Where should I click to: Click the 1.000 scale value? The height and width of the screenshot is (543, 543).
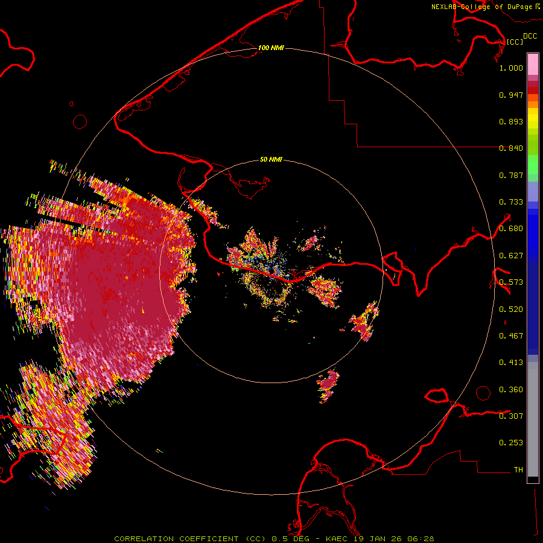[x=511, y=68]
